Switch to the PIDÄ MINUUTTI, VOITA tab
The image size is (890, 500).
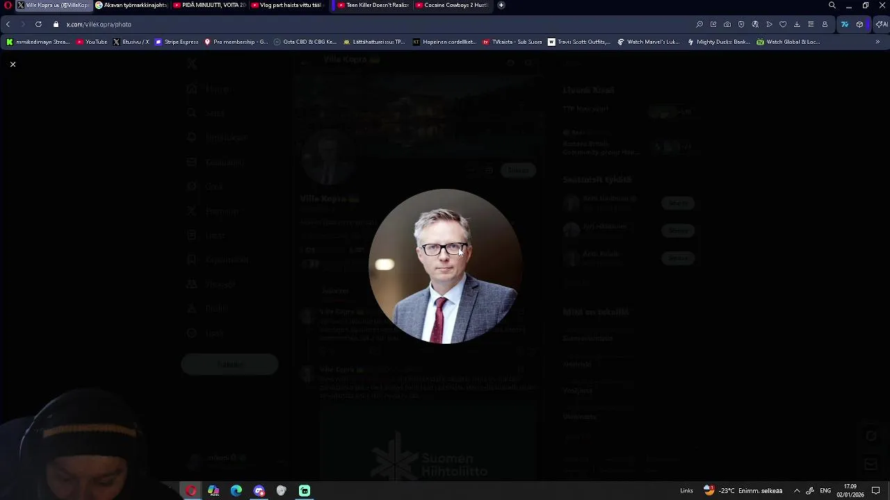(x=210, y=5)
